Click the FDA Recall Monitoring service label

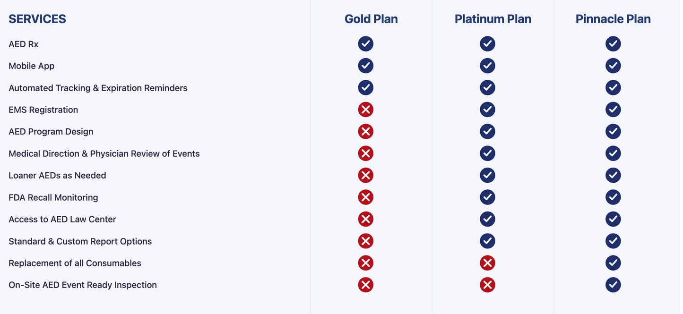click(53, 197)
